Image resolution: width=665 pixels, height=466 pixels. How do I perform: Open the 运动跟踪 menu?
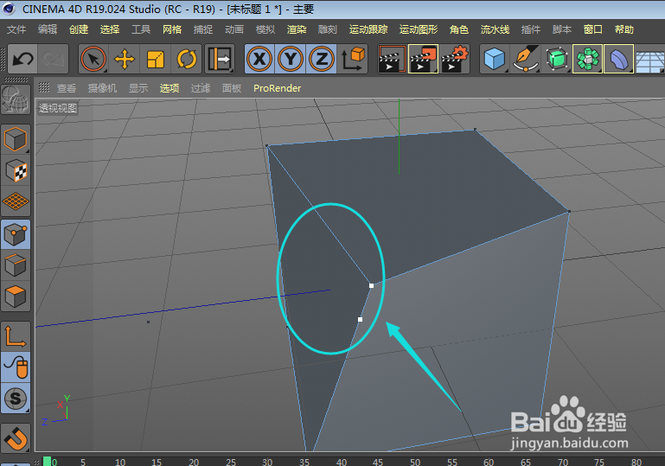coord(368,29)
